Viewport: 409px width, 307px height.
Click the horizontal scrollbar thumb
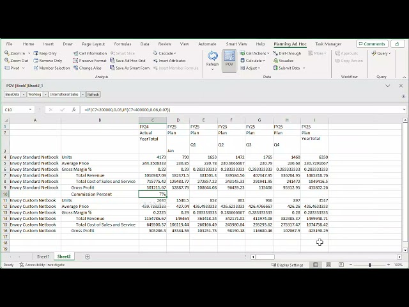coord(265,257)
